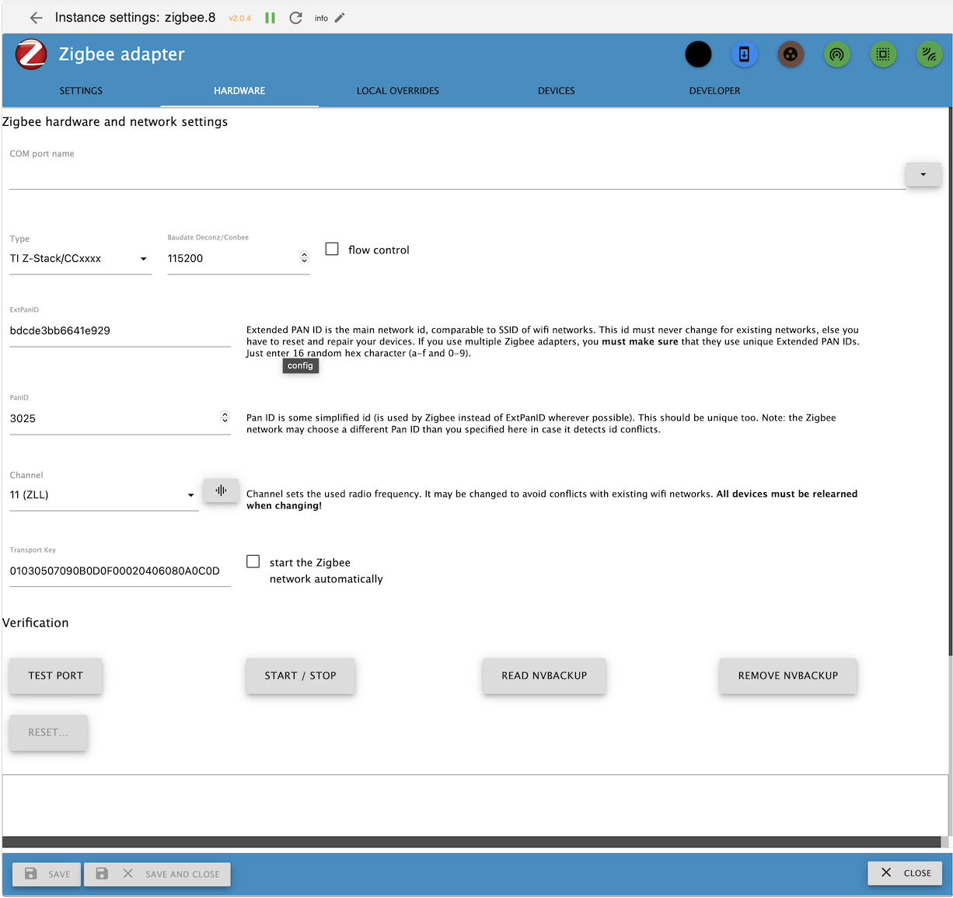
Task: Edit the ExtPanID field value
Action: pyautogui.click(x=120, y=330)
